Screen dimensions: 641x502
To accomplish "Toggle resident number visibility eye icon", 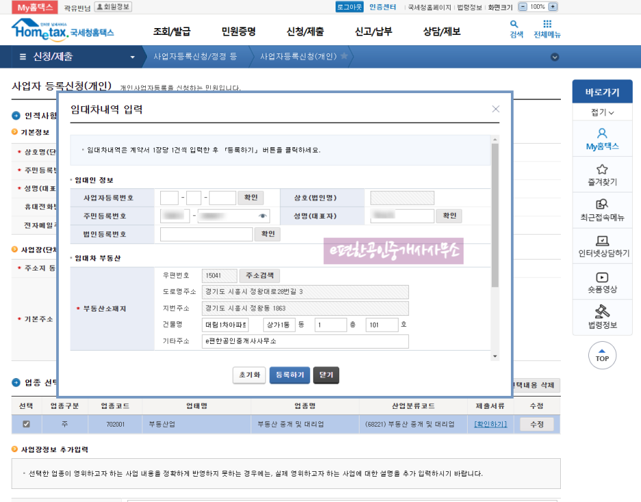I will (x=262, y=216).
